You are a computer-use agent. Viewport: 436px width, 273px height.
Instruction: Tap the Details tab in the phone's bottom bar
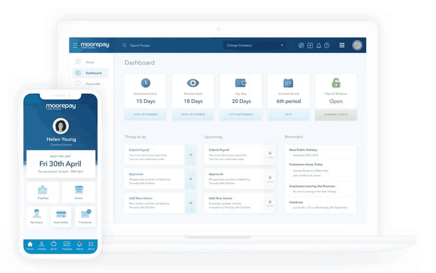(42, 246)
